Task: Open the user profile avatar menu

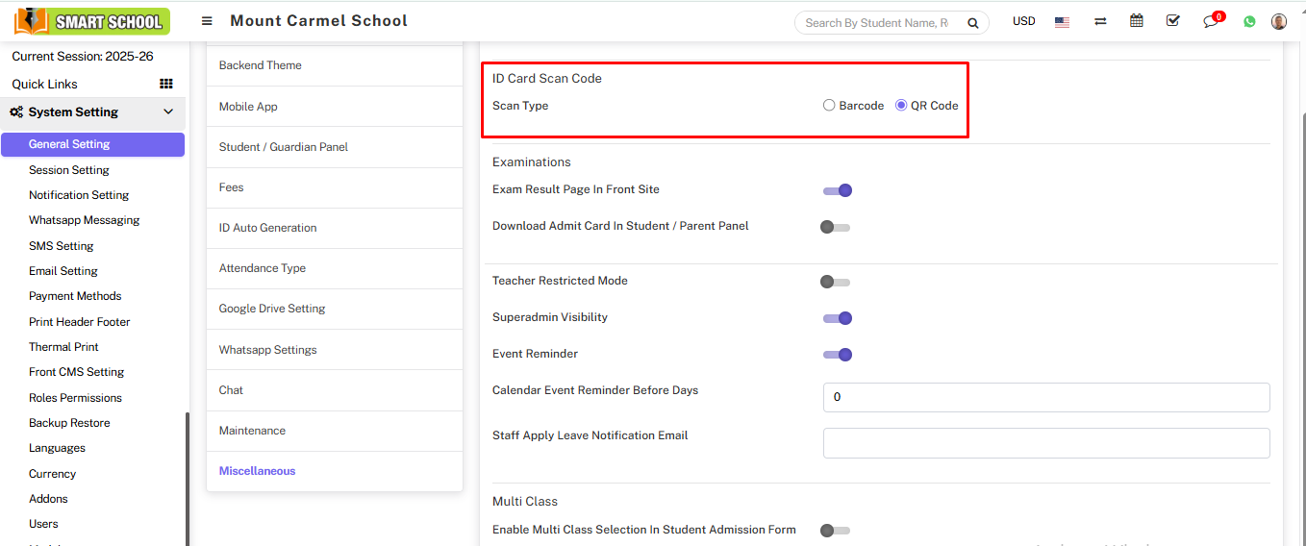Action: 1278,22
